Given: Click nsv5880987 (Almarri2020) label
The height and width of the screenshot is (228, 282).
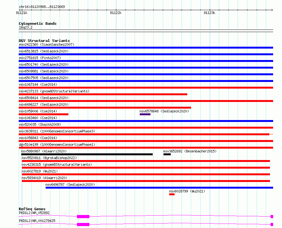Looking at the screenshot, I should [44, 151].
